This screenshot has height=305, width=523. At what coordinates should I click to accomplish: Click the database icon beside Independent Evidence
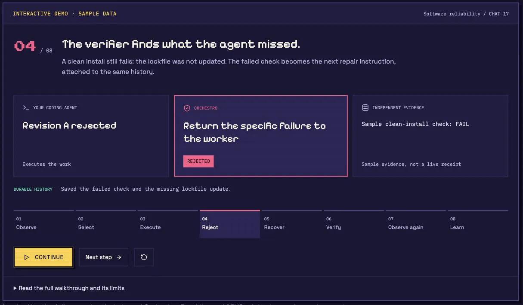(365, 108)
